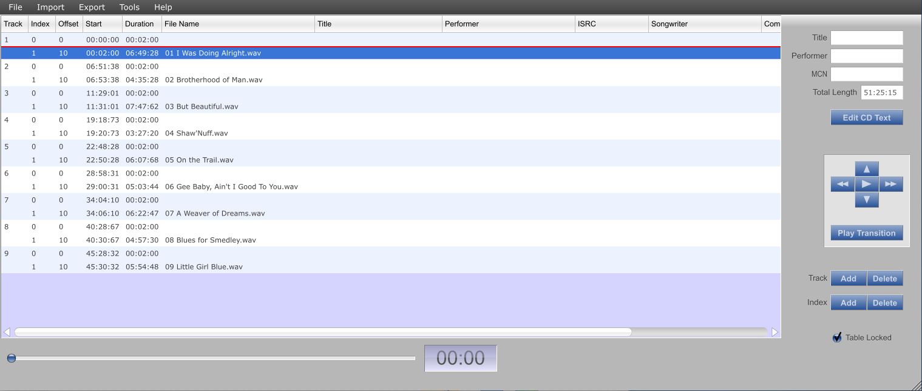Click the Index column header
The width and height of the screenshot is (922, 391).
41,24
